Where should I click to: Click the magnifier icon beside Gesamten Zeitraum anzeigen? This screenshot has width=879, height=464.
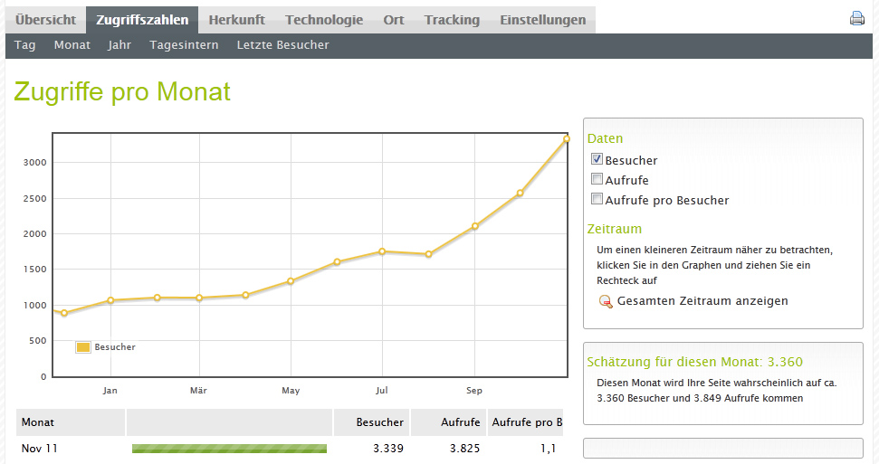[606, 301]
